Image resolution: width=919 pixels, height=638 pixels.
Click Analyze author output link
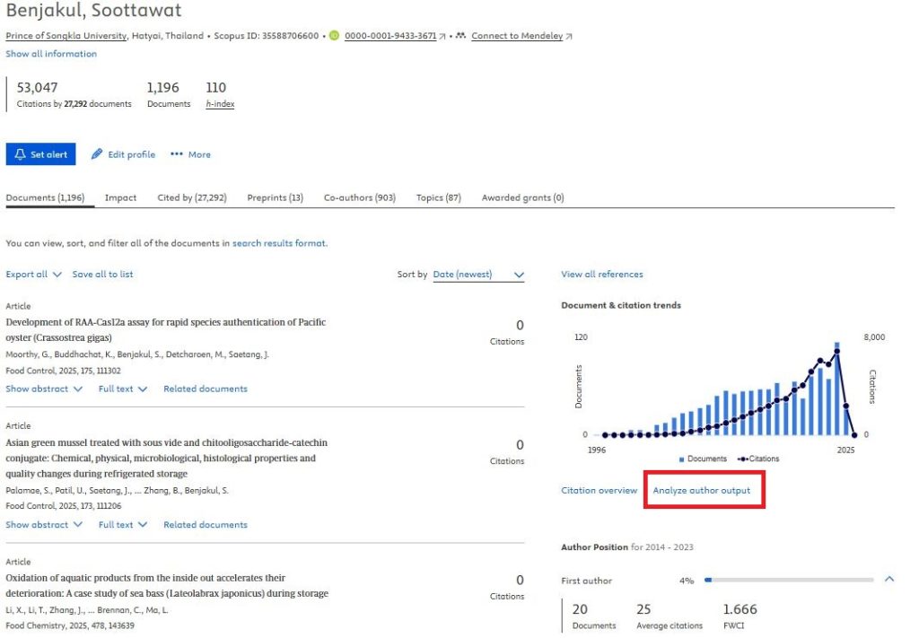click(702, 491)
